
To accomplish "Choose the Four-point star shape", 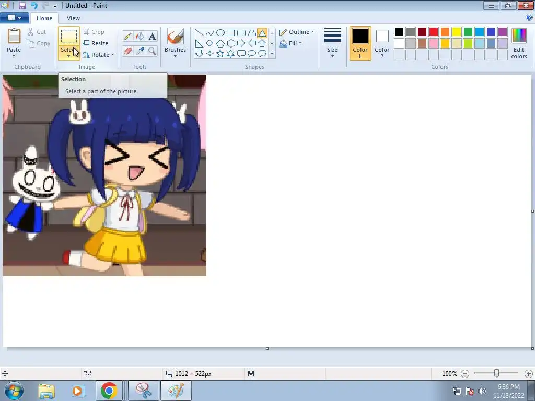I will (x=210, y=54).
